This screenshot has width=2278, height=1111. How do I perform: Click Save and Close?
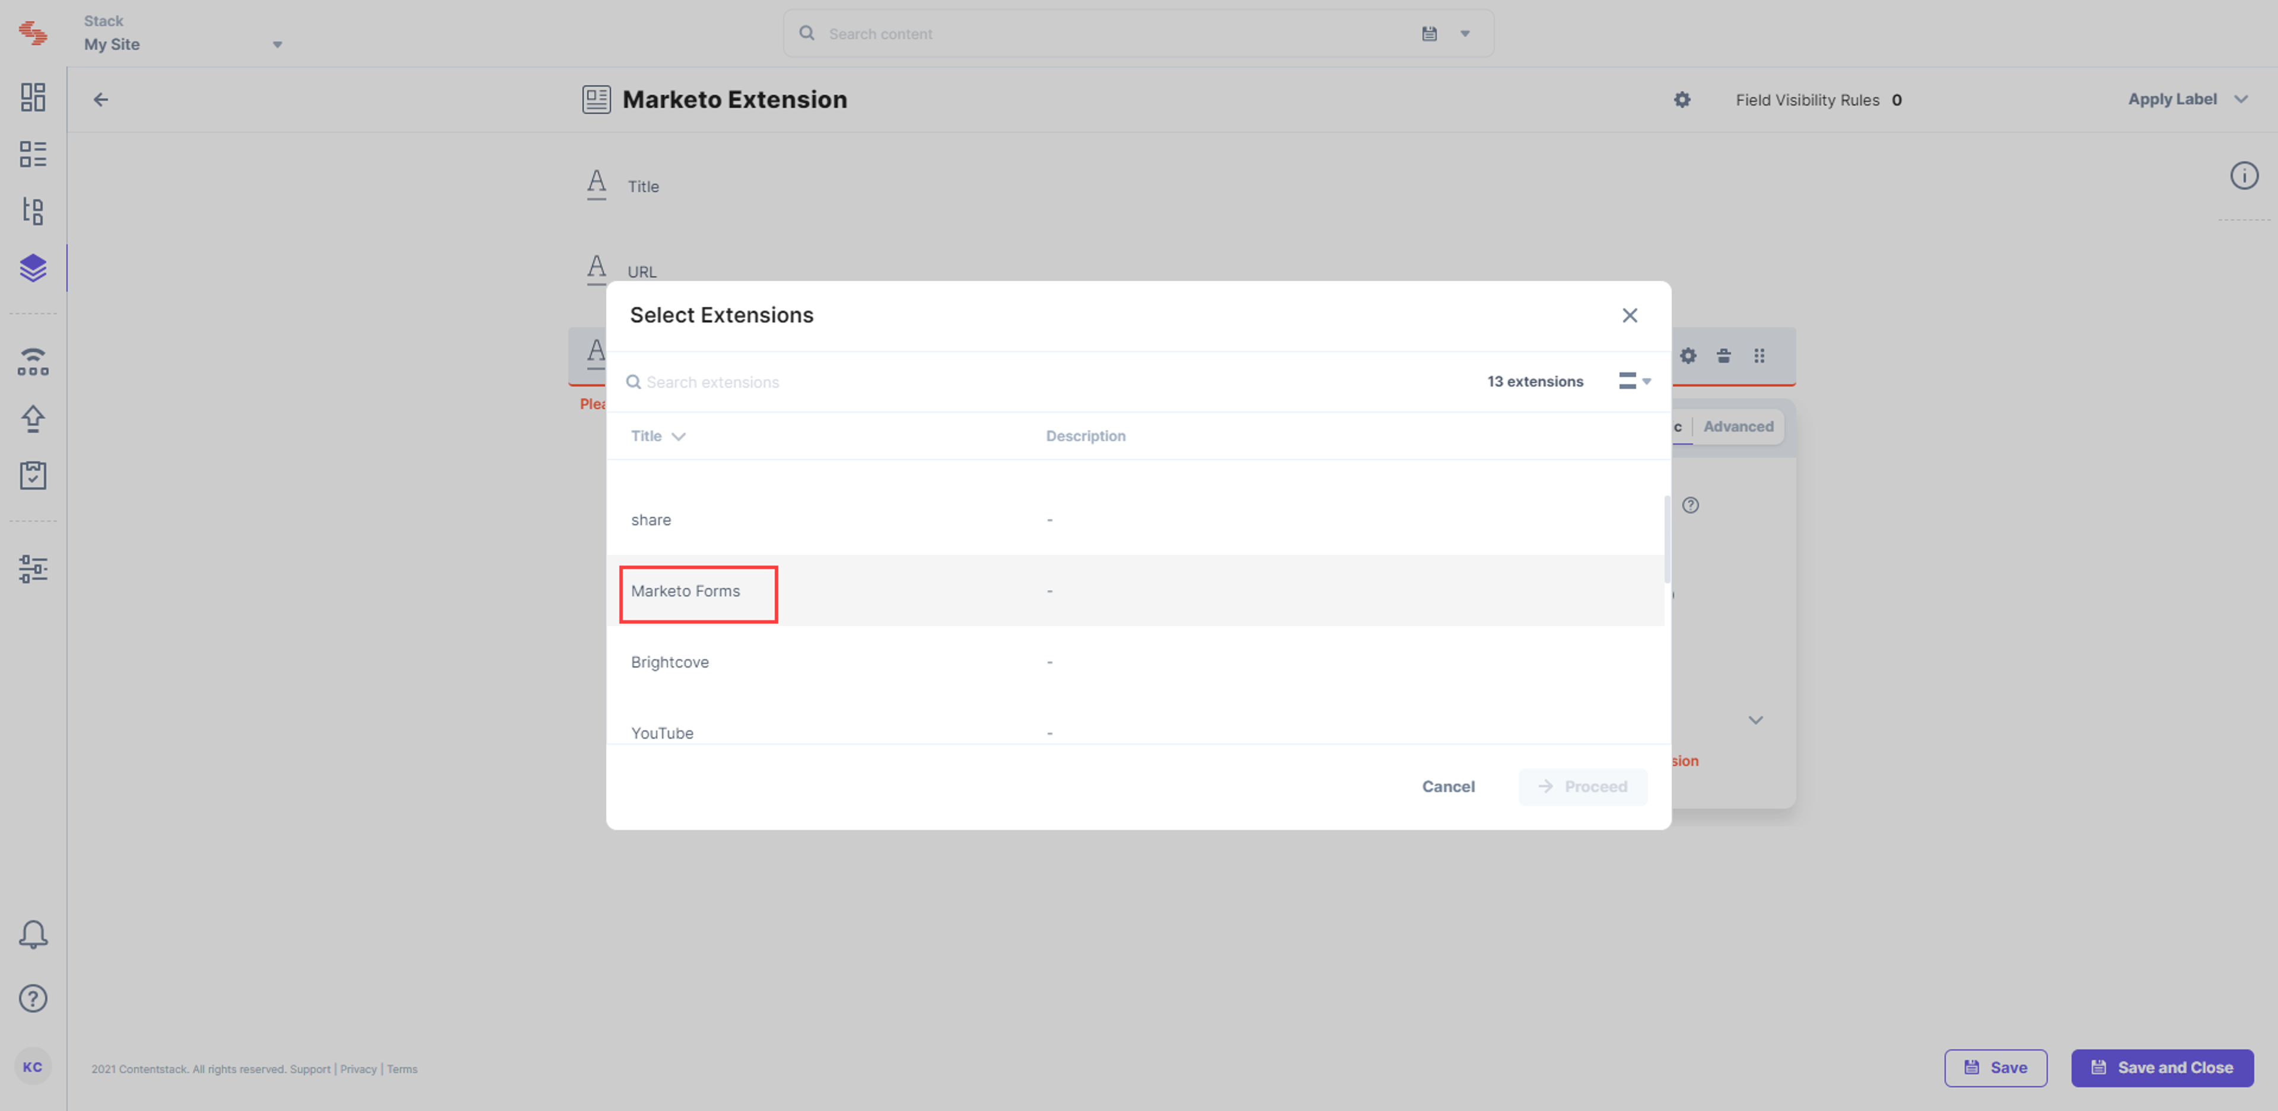[x=2161, y=1068]
